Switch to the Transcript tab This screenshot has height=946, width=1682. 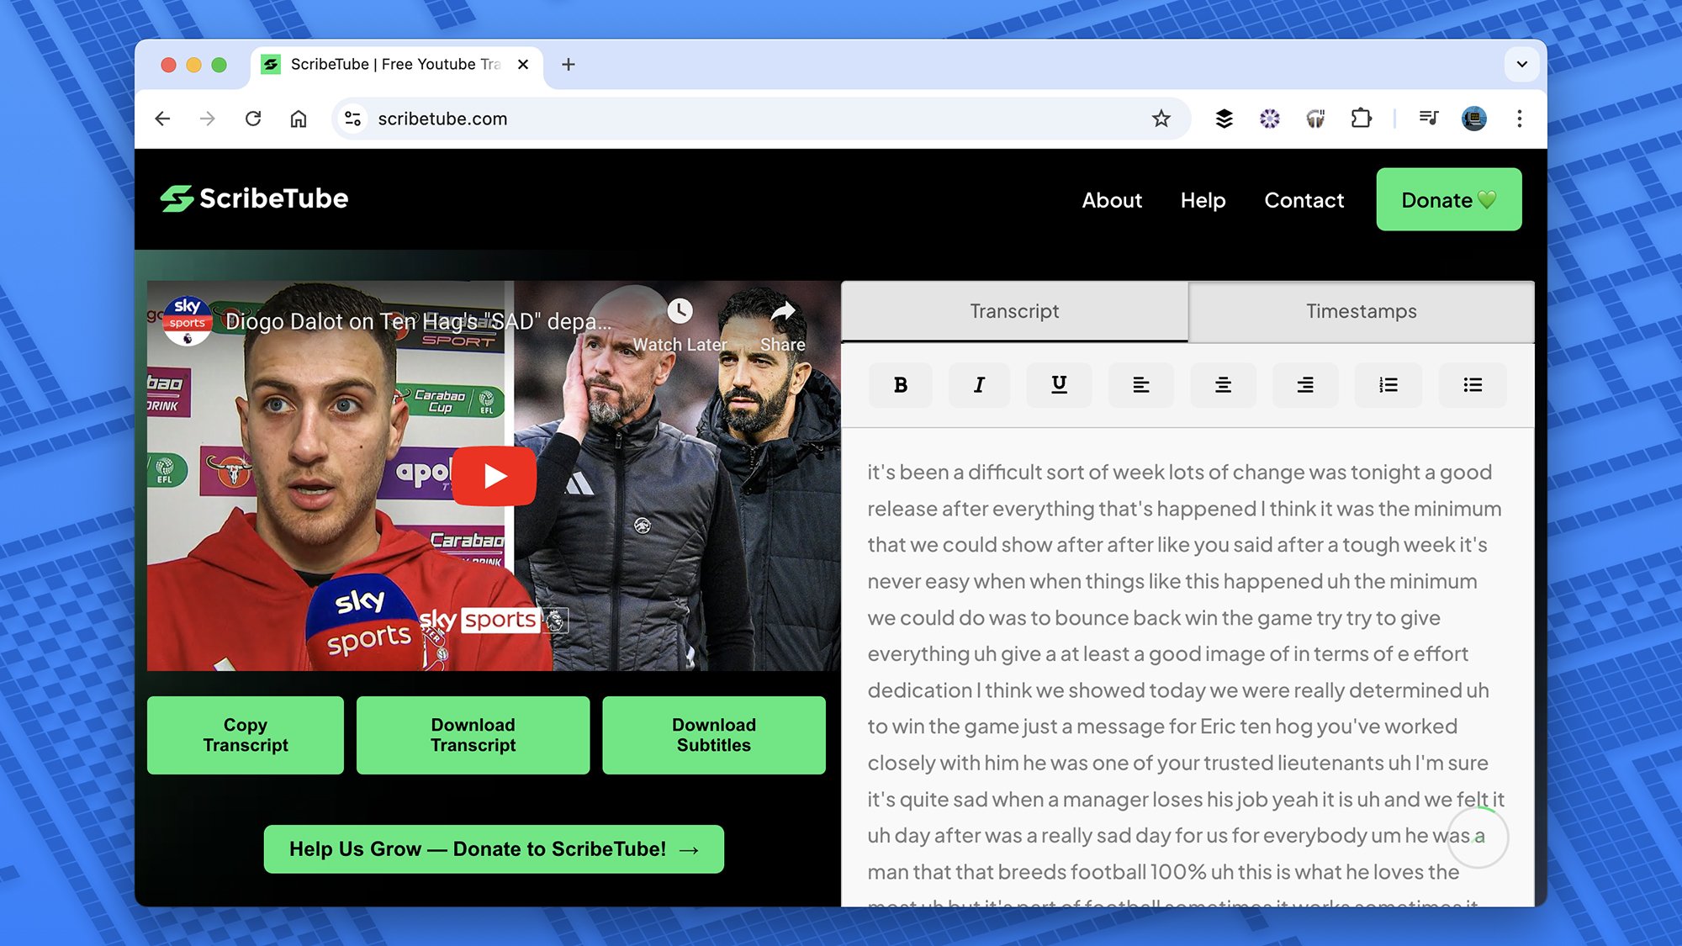[x=1014, y=311]
